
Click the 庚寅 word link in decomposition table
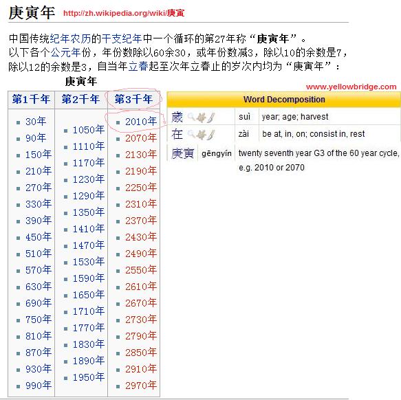click(x=182, y=153)
